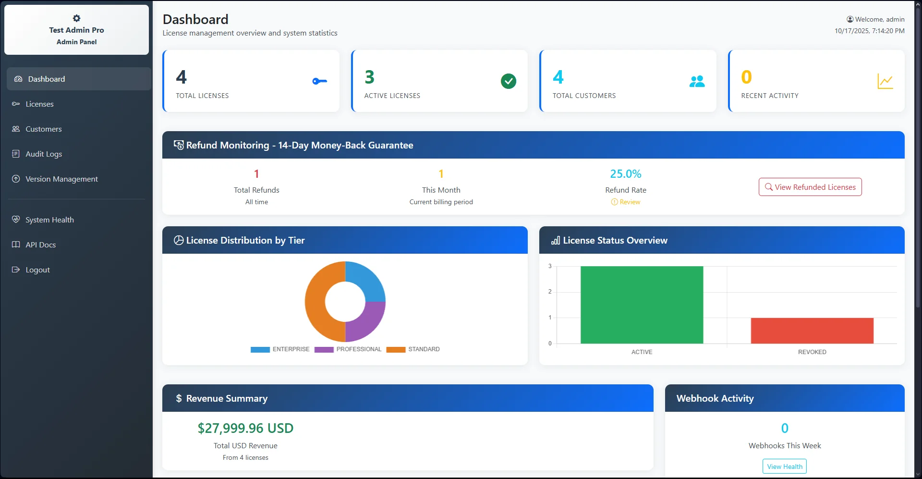The width and height of the screenshot is (922, 479).
Task: Click the View Refunded Licenses button
Action: 810,187
